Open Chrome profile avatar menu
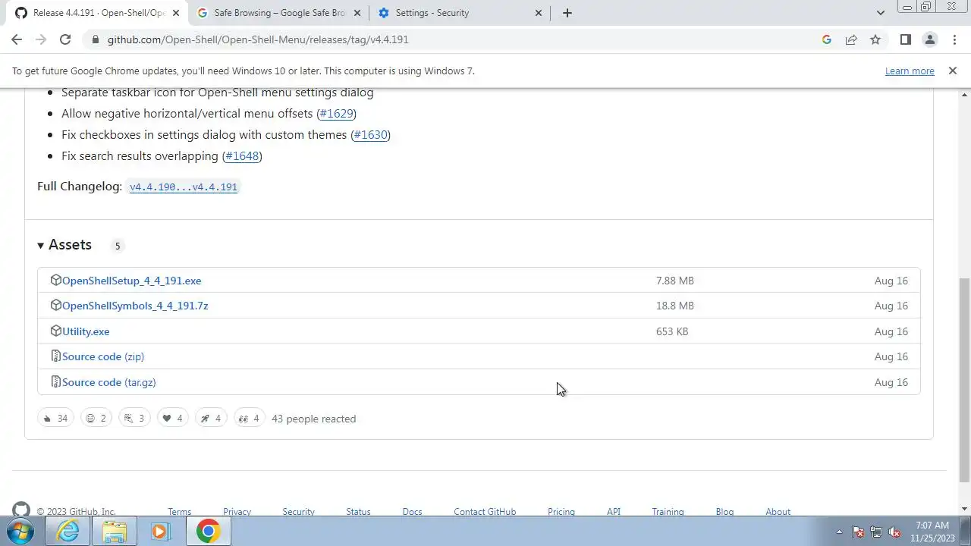Viewport: 971px width, 546px height. point(929,39)
